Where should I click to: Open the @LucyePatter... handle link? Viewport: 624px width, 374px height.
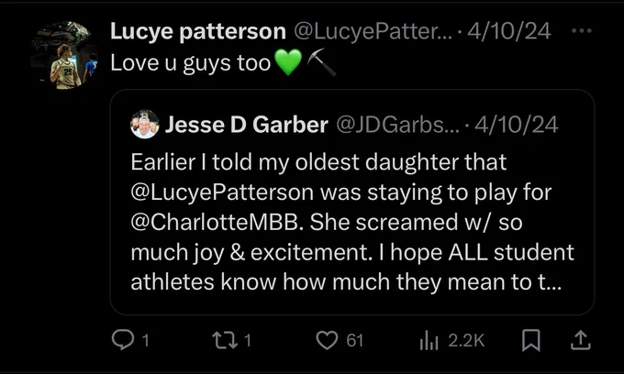[373, 31]
